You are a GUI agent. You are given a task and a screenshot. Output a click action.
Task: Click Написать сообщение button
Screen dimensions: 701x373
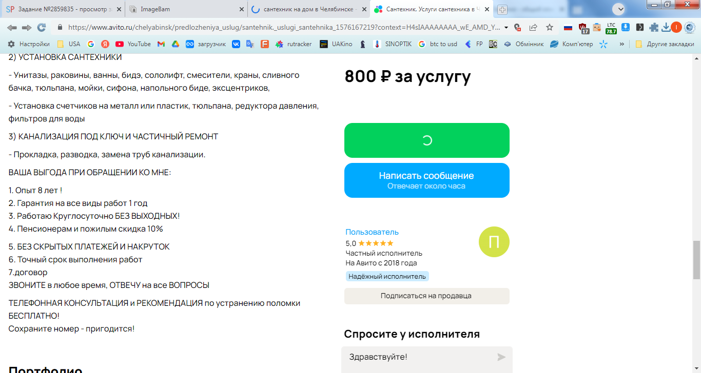[x=427, y=180]
